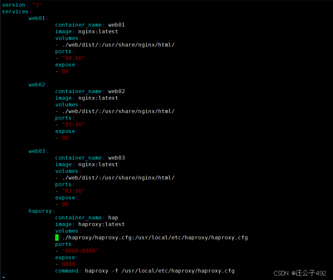Click the ./haproxy/haproxy.cfg volume mapping
The width and height of the screenshot is (333, 280).
tap(155, 238)
